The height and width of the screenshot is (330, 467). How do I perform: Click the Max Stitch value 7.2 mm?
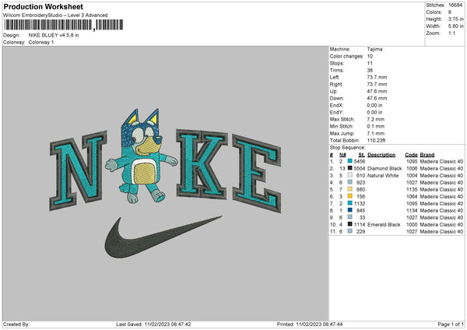click(x=376, y=119)
